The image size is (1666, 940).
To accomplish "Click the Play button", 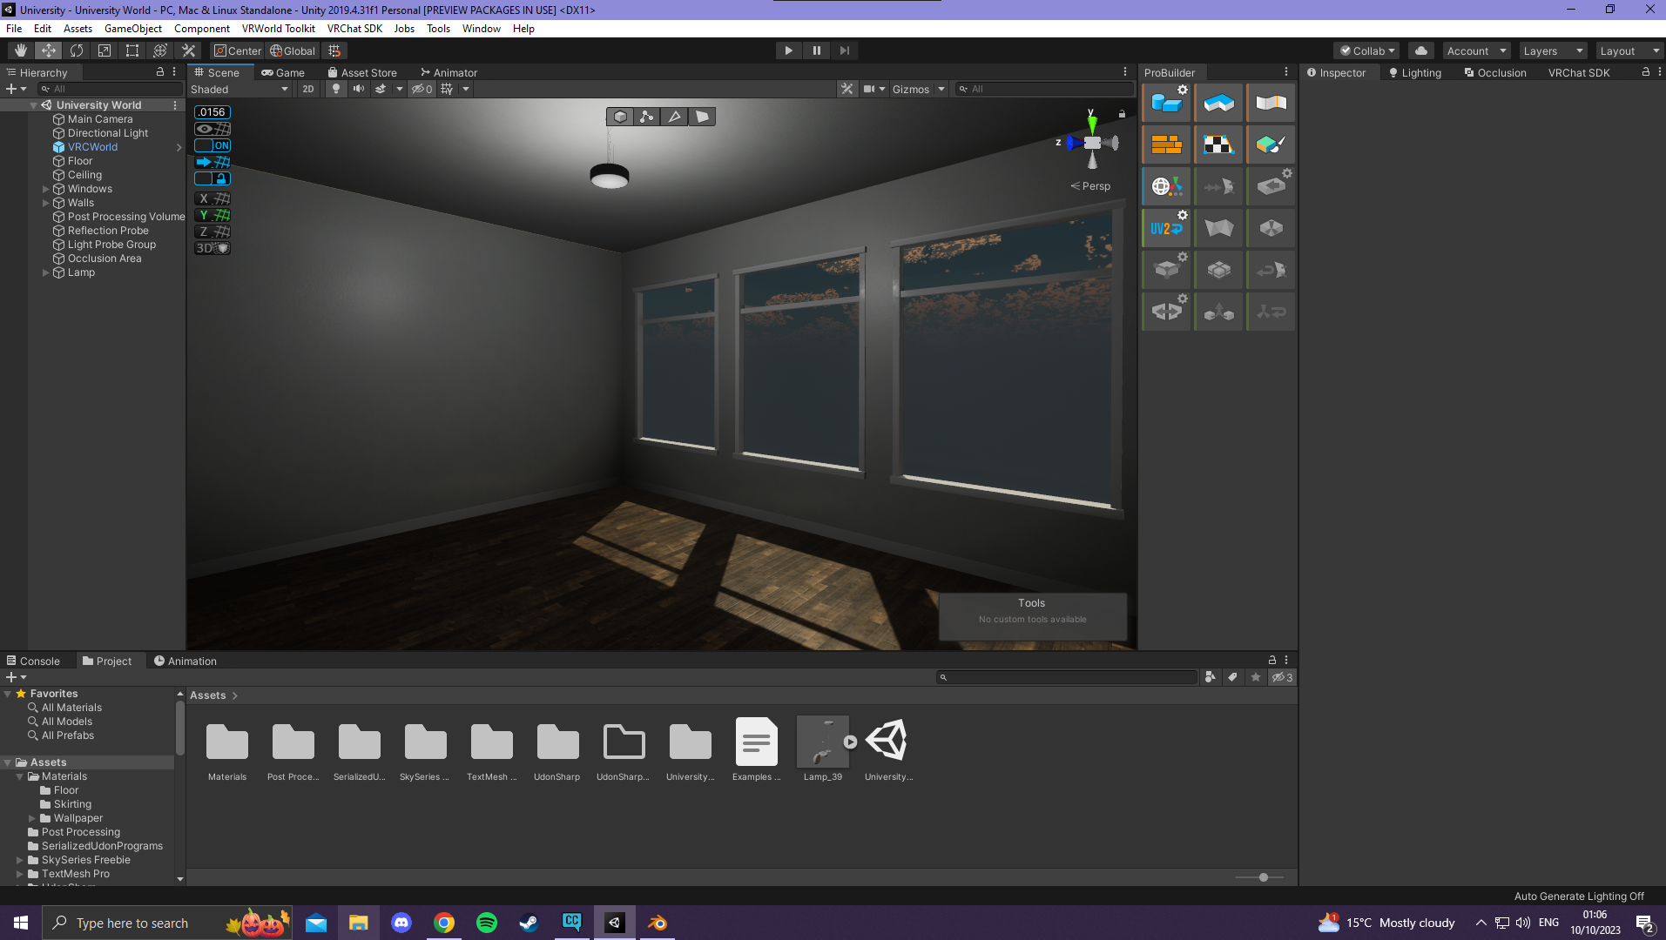I will pos(788,50).
